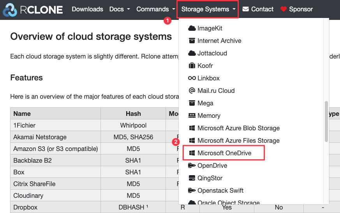Click the Whirlpool hash cell
340x213 pixels.
tap(133, 125)
